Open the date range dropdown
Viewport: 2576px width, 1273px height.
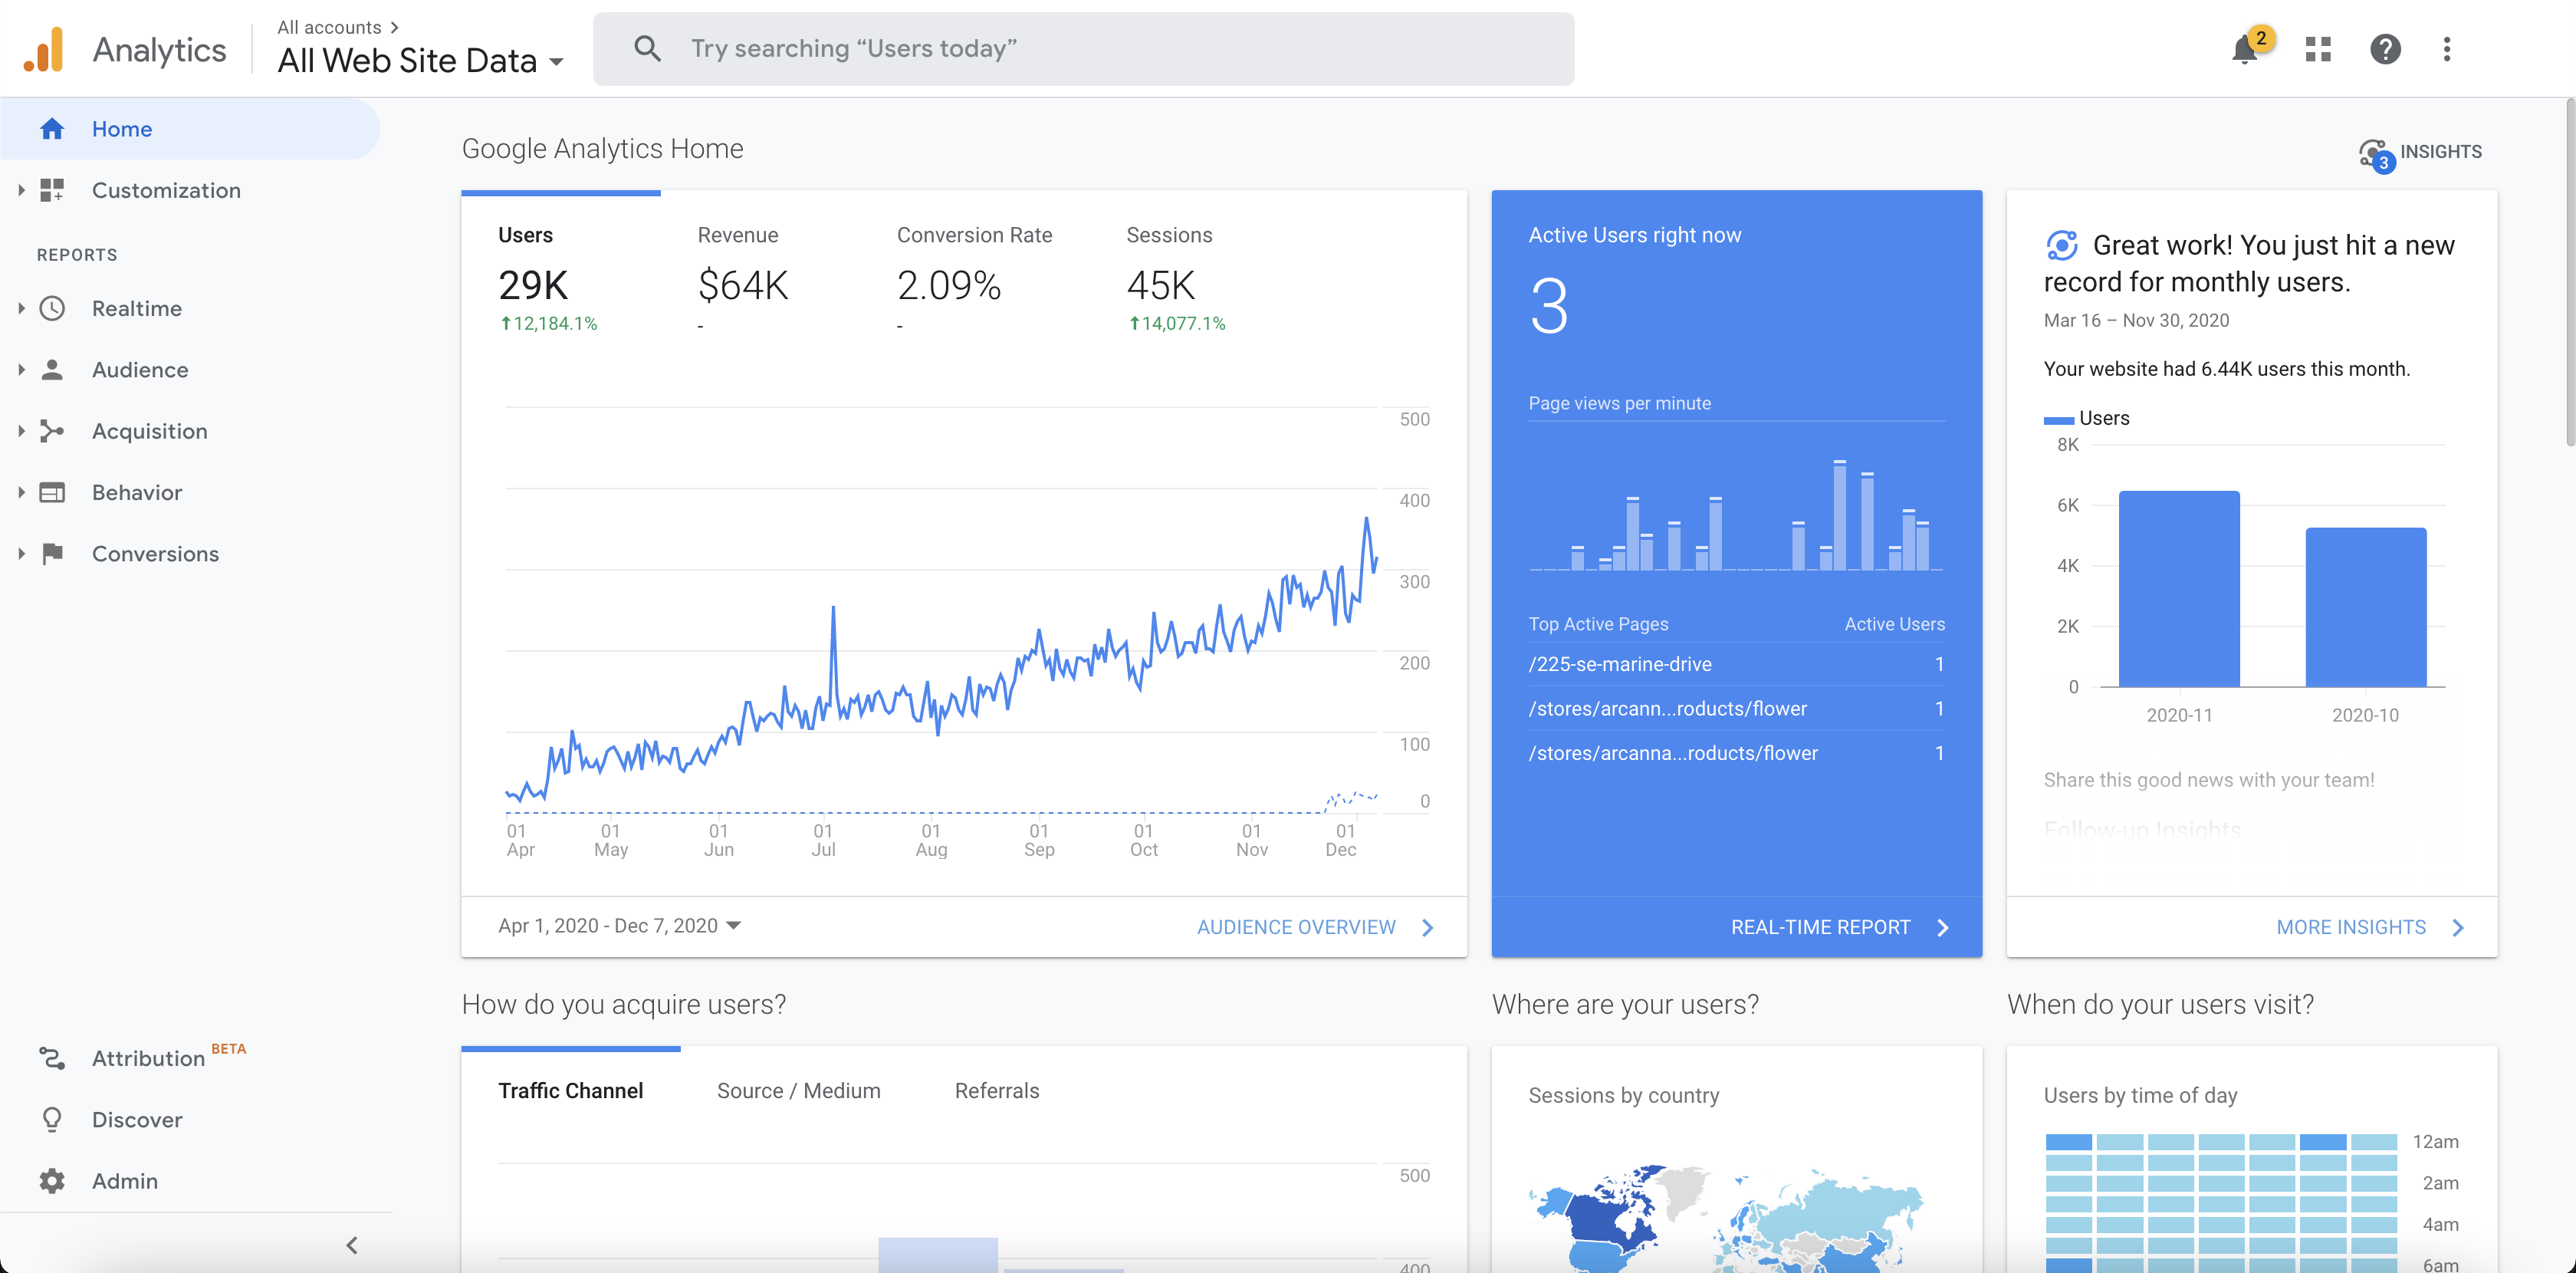(x=619, y=926)
